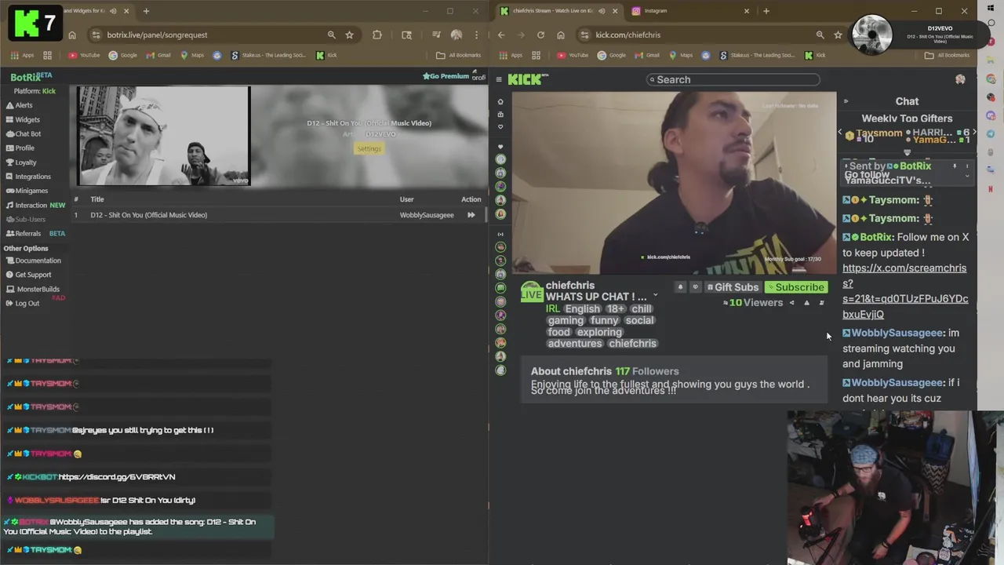Open Kick bookmark in Kick browser window

[815, 55]
